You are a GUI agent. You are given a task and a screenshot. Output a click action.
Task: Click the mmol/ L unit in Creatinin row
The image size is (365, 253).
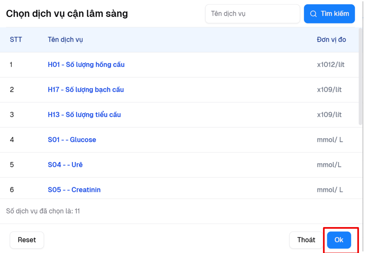click(x=330, y=190)
